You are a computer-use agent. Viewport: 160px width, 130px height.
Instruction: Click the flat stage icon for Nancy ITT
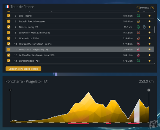[138, 27]
